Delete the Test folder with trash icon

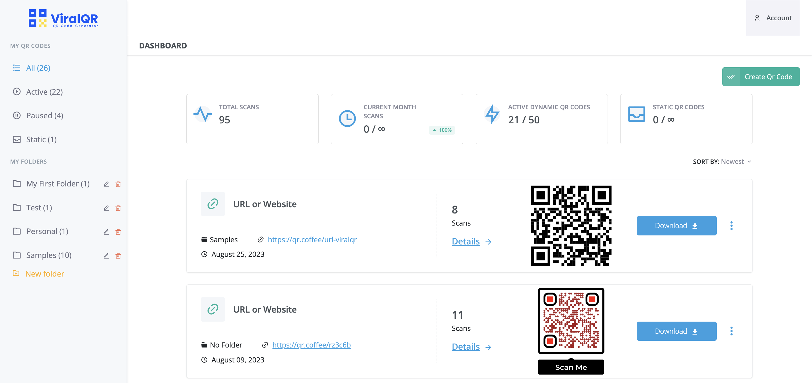point(118,208)
